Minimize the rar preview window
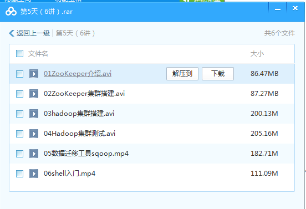 point(278,9)
